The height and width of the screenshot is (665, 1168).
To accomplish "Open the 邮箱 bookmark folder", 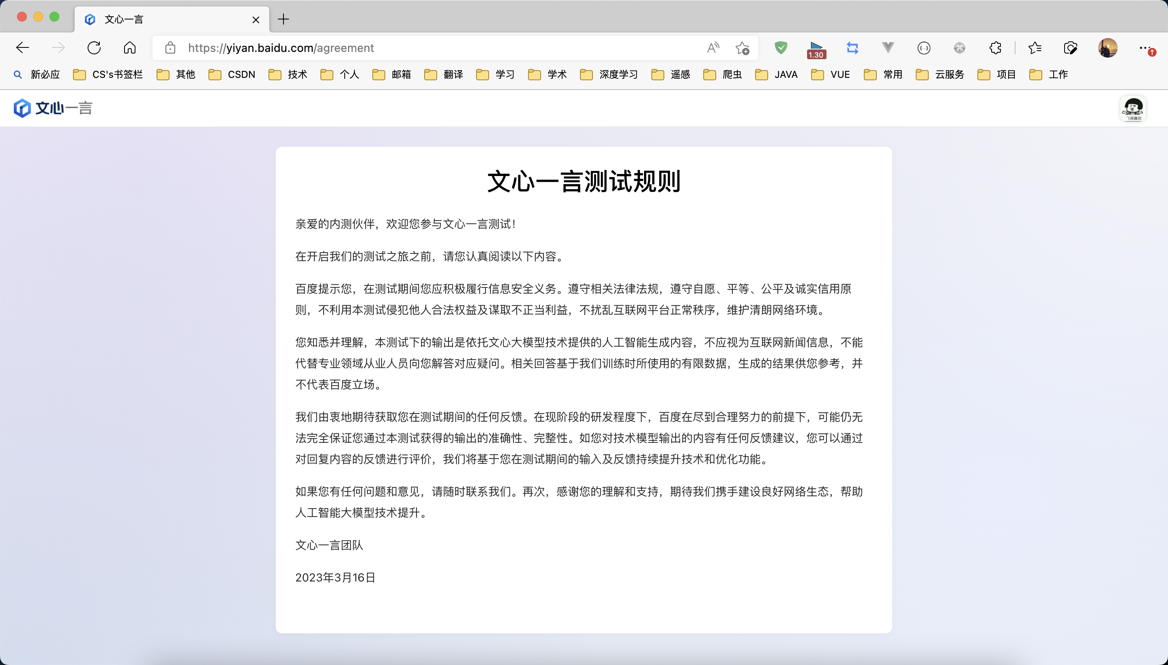I will tap(392, 75).
